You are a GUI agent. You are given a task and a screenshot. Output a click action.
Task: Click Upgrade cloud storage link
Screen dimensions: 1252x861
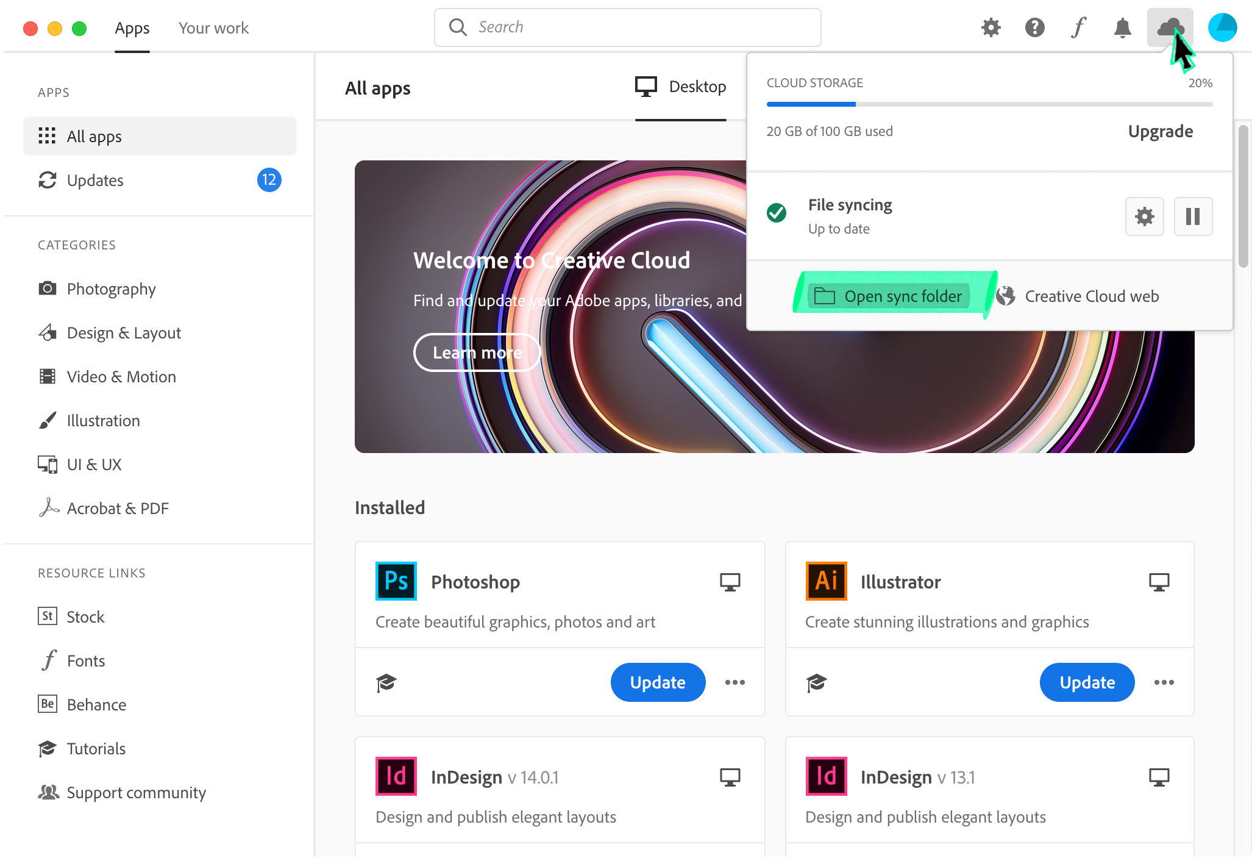click(x=1160, y=131)
